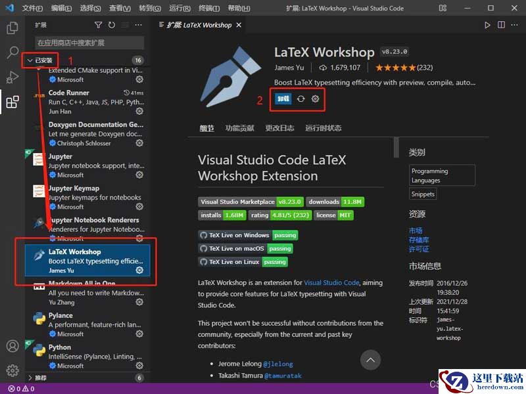The height and width of the screenshot is (394, 526).
Task: Click the Visual Studio Marketplace version badge
Action: tap(251, 202)
